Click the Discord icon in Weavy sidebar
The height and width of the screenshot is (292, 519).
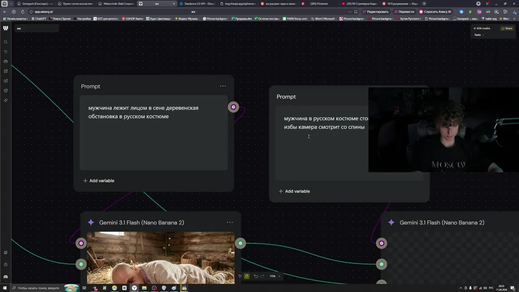6,277
